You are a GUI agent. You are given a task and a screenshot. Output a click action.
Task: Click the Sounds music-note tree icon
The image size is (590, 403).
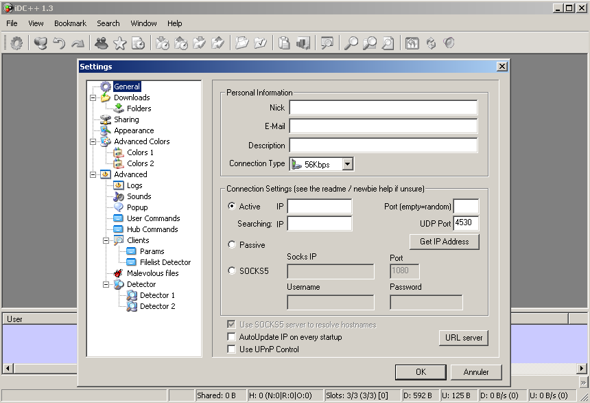118,196
